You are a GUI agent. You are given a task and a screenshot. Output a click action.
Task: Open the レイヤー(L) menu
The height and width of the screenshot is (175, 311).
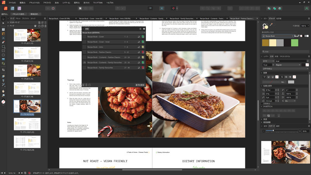66,3
